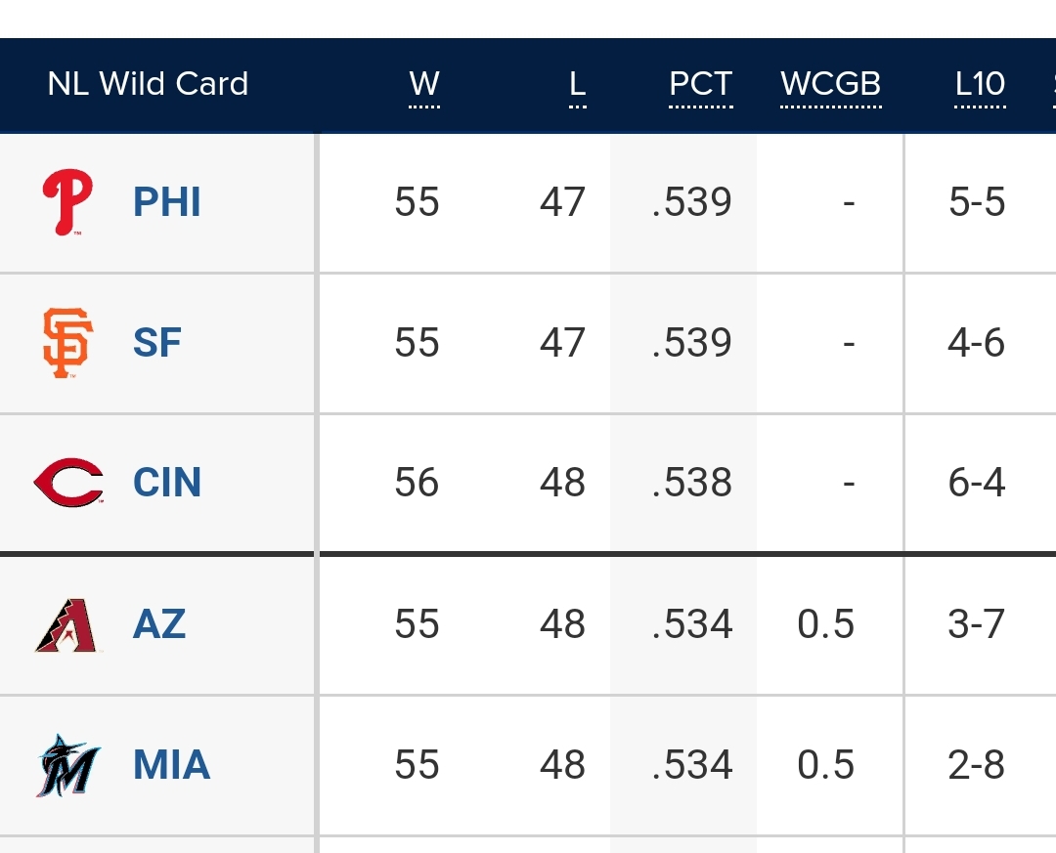Click the NL Wild Card heading
Viewport: 1056px width, 853px height.
148,84
